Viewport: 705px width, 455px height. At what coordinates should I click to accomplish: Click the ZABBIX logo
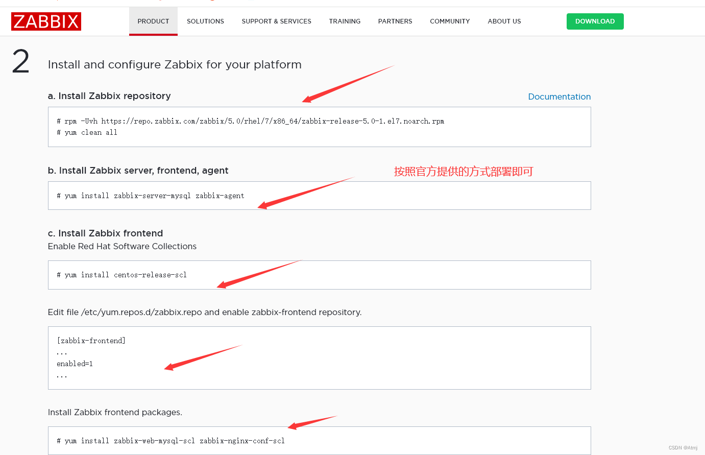[x=46, y=21]
